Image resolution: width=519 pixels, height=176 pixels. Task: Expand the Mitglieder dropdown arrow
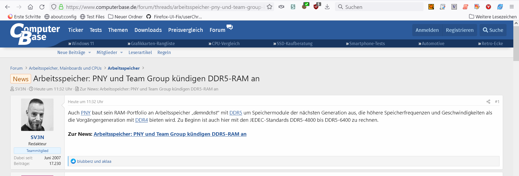[122, 53]
